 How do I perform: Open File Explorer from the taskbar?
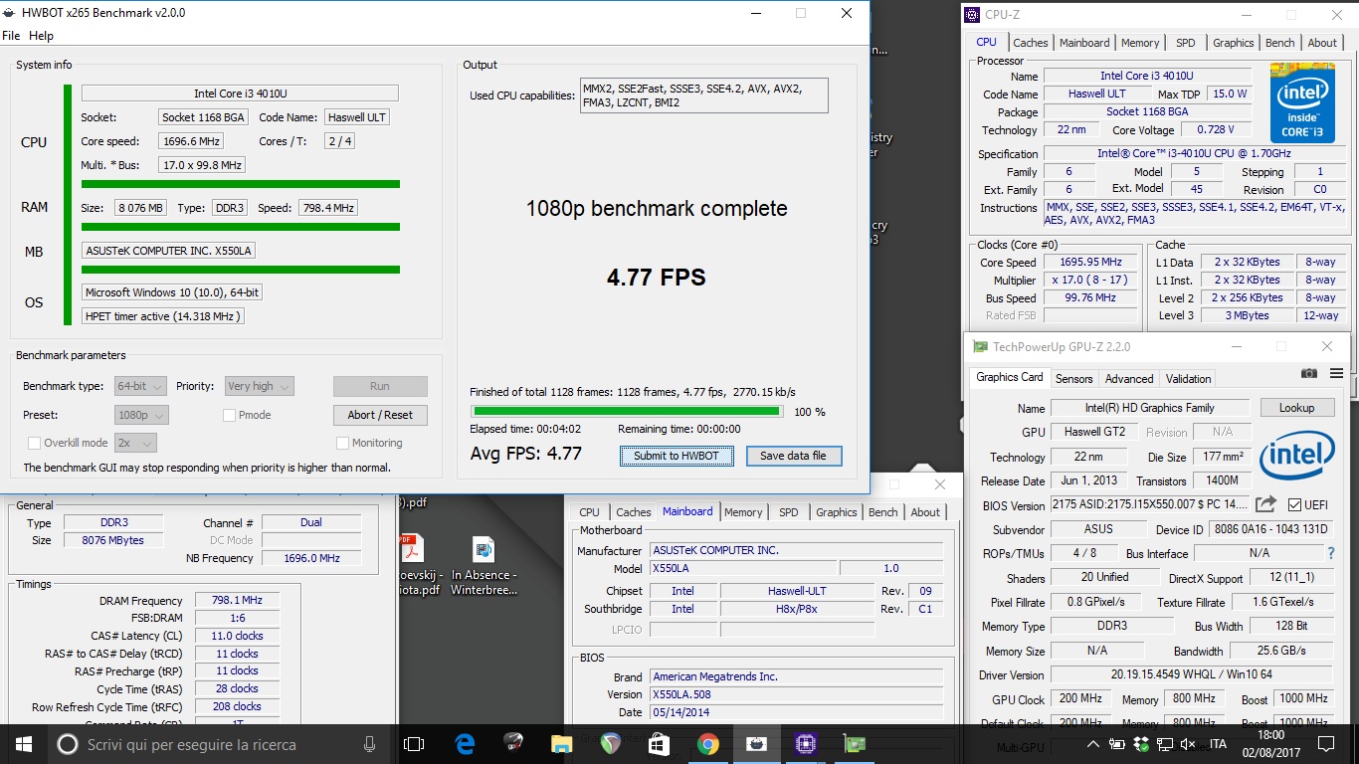(562, 744)
